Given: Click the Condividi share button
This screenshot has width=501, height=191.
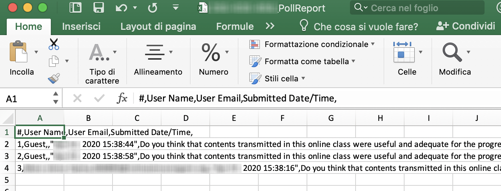Looking at the screenshot, I should click(x=465, y=26).
